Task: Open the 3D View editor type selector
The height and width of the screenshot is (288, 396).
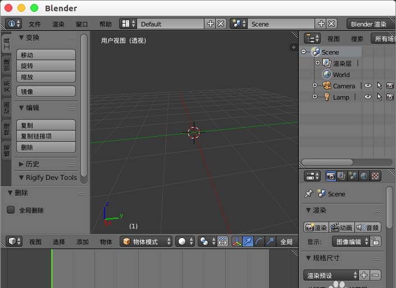Action: (14, 241)
